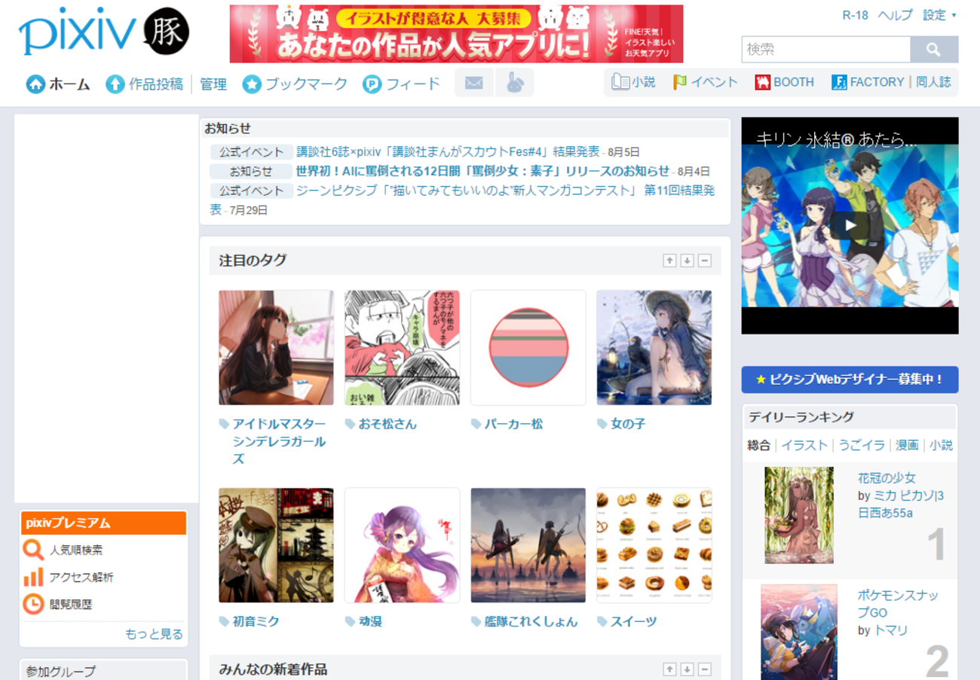Collapse the 注目のタグ section

(x=705, y=261)
